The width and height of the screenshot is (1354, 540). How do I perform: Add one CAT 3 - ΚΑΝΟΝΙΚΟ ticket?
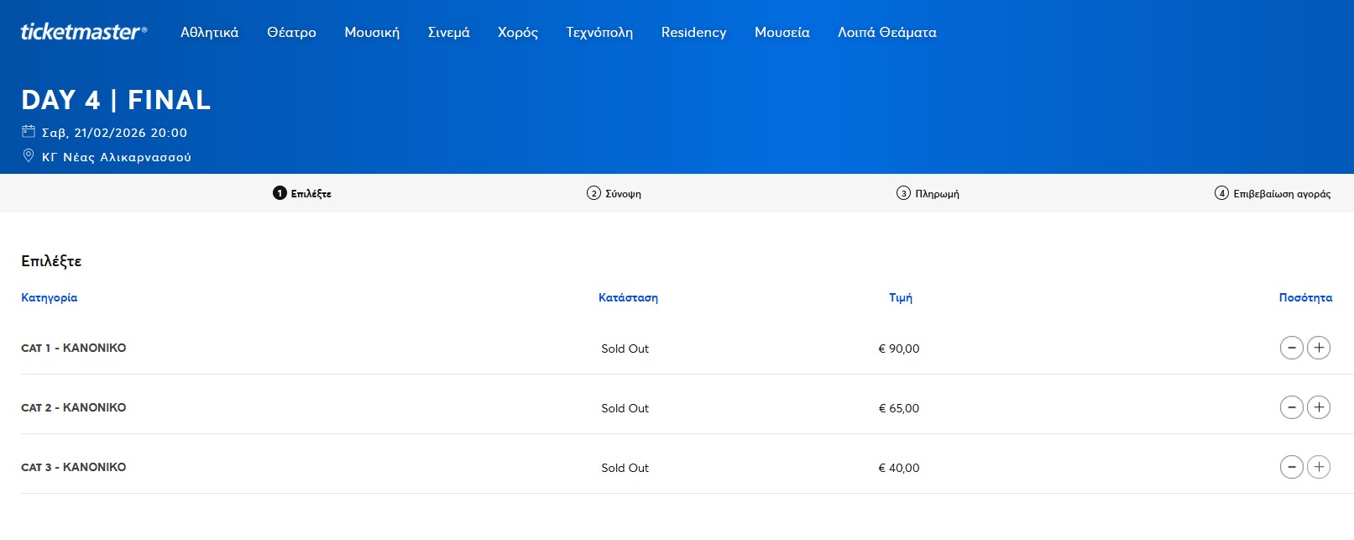pyautogui.click(x=1319, y=467)
